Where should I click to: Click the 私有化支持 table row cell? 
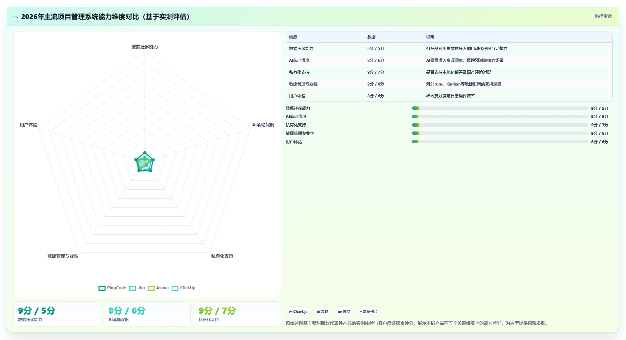(299, 72)
